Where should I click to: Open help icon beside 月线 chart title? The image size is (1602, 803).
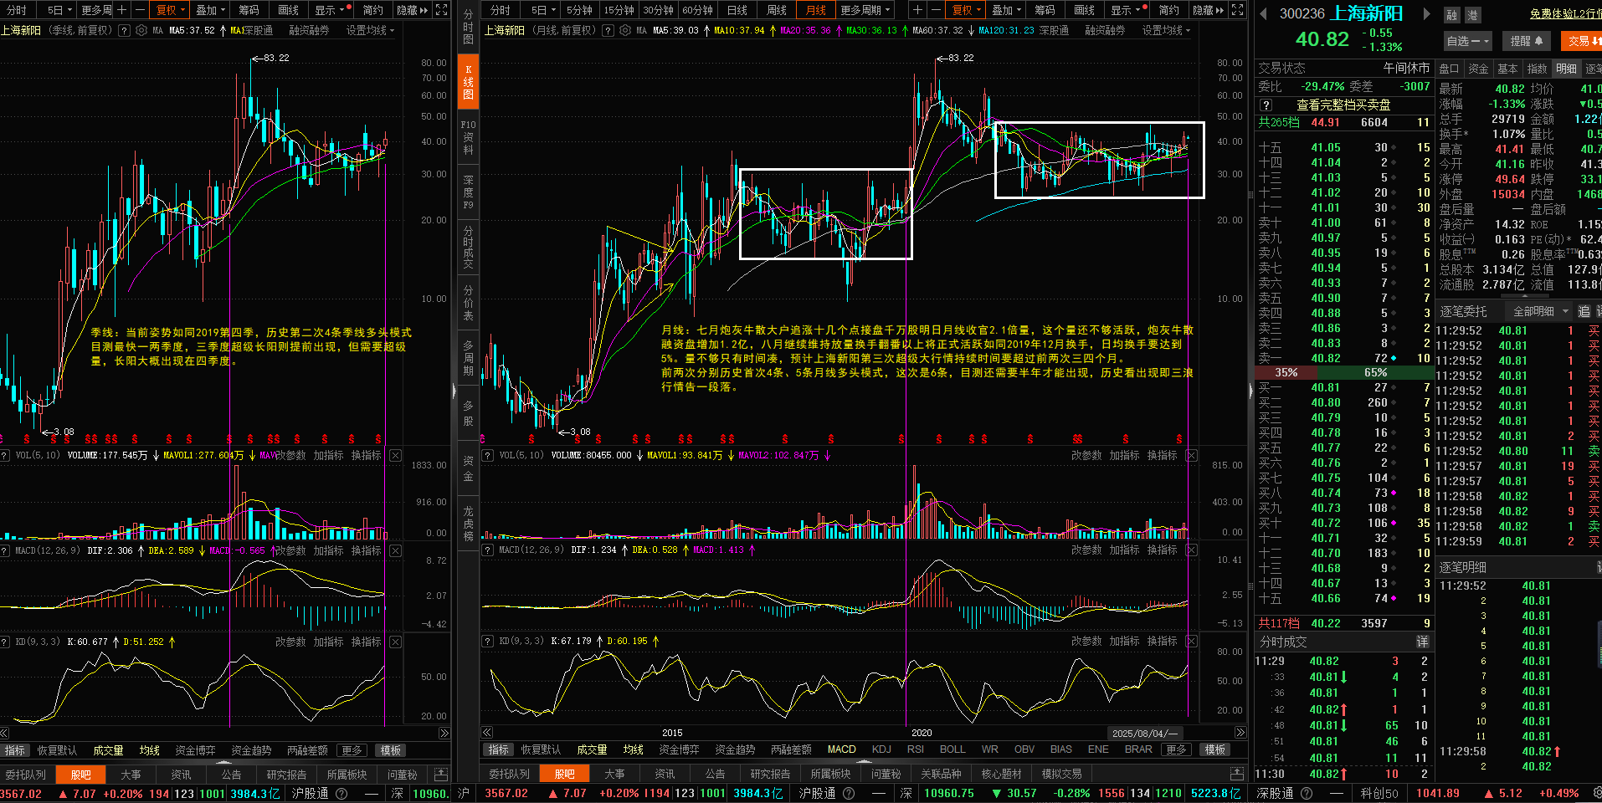coord(608,30)
